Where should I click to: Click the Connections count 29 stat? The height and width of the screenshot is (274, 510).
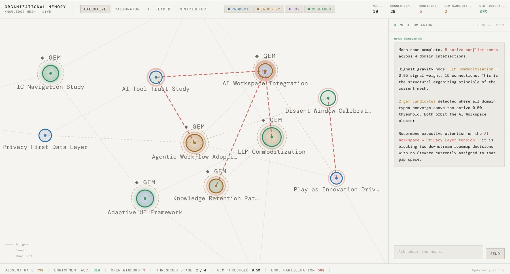[401, 9]
